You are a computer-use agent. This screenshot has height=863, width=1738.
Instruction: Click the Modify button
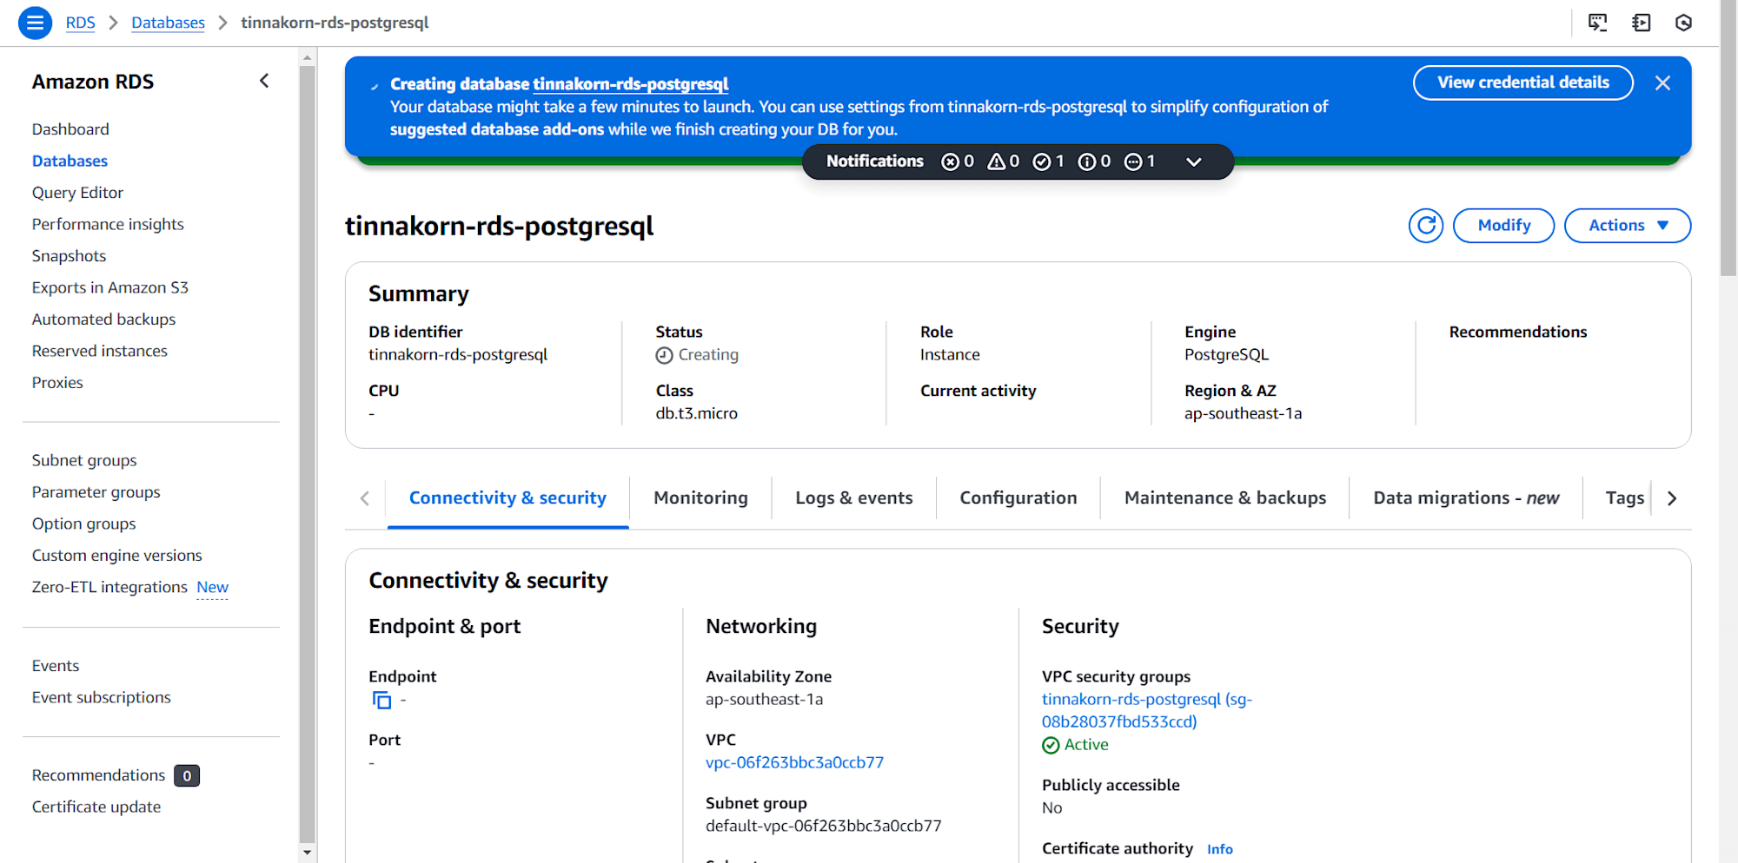coord(1503,226)
